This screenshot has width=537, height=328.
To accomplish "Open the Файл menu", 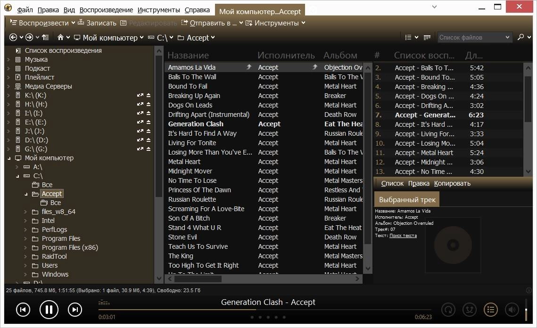I will pos(25,10).
